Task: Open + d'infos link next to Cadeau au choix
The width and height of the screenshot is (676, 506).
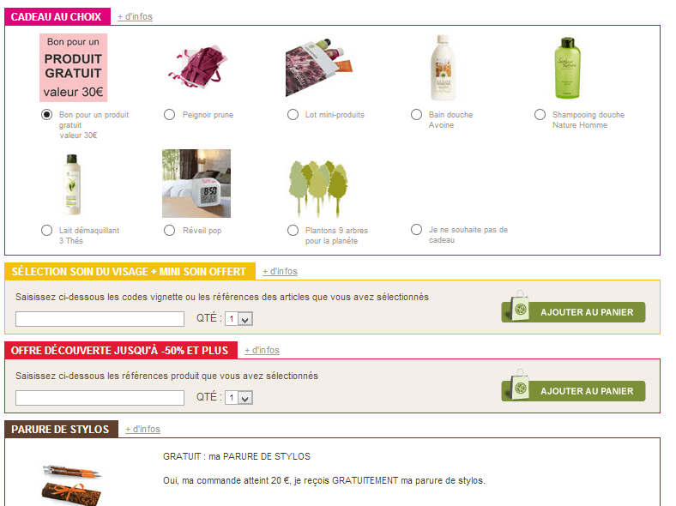Action: coord(135,16)
